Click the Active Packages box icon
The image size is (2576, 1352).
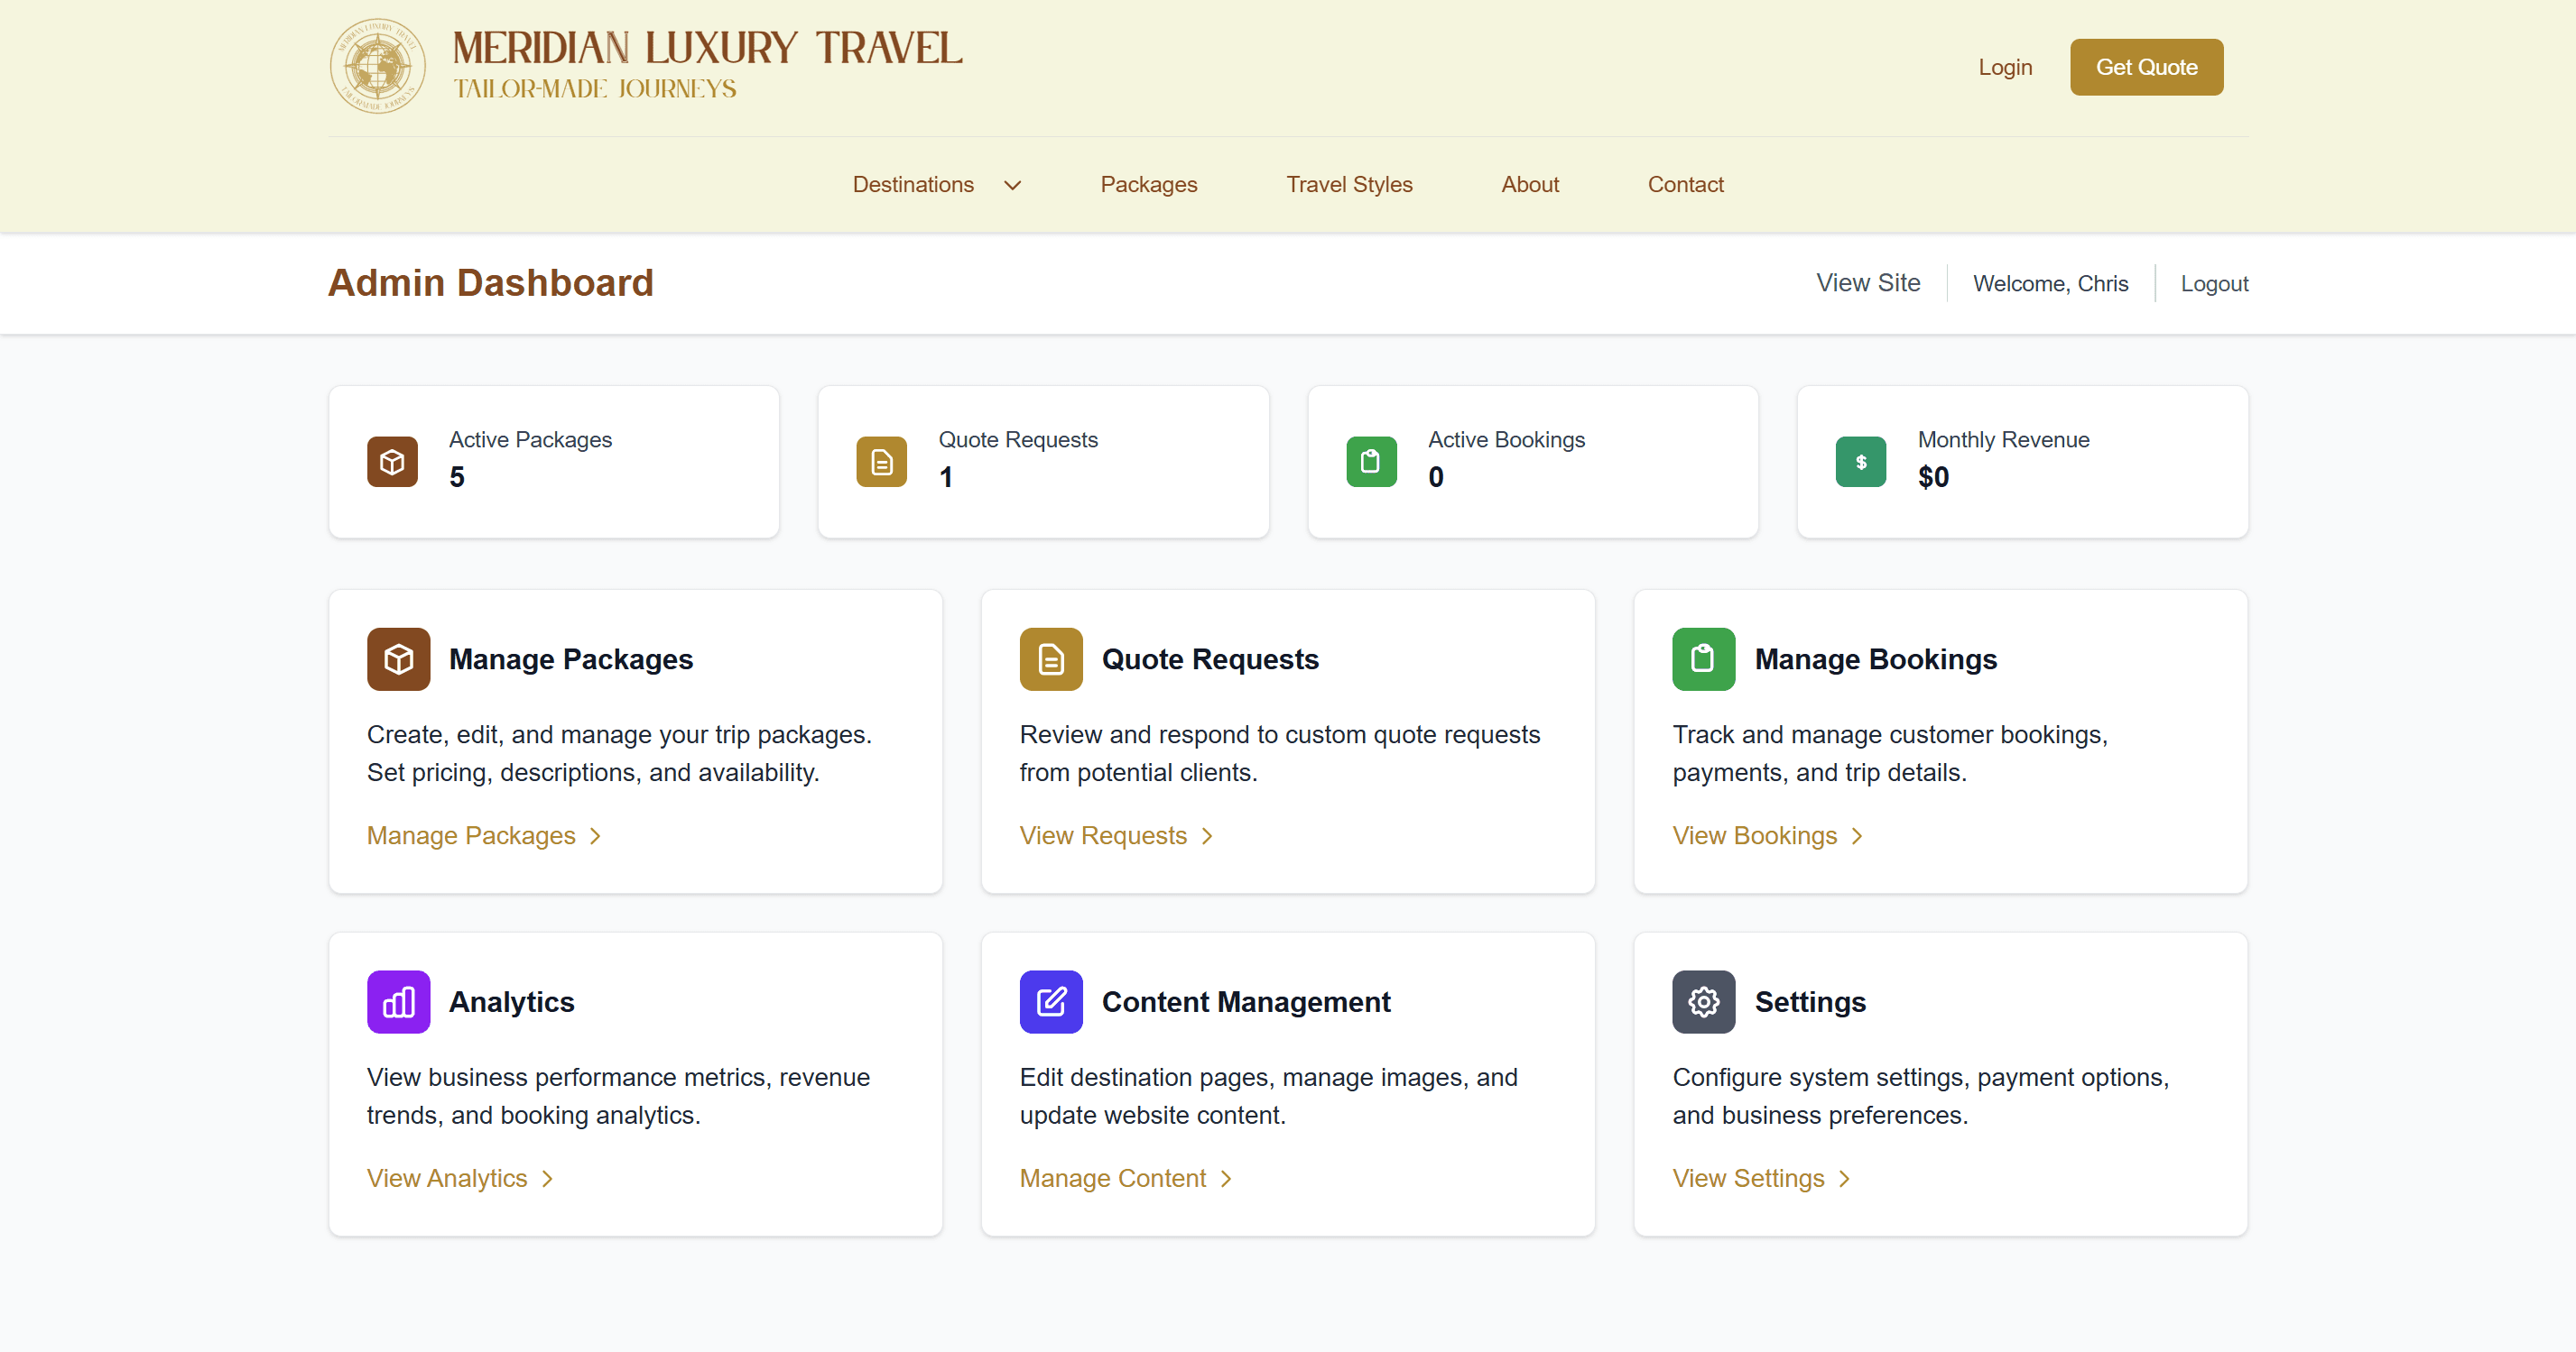[391, 462]
